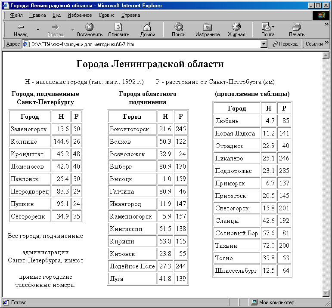Screen dimensions: 332x308
Task: Click the Любань table cell
Action: coord(237,121)
